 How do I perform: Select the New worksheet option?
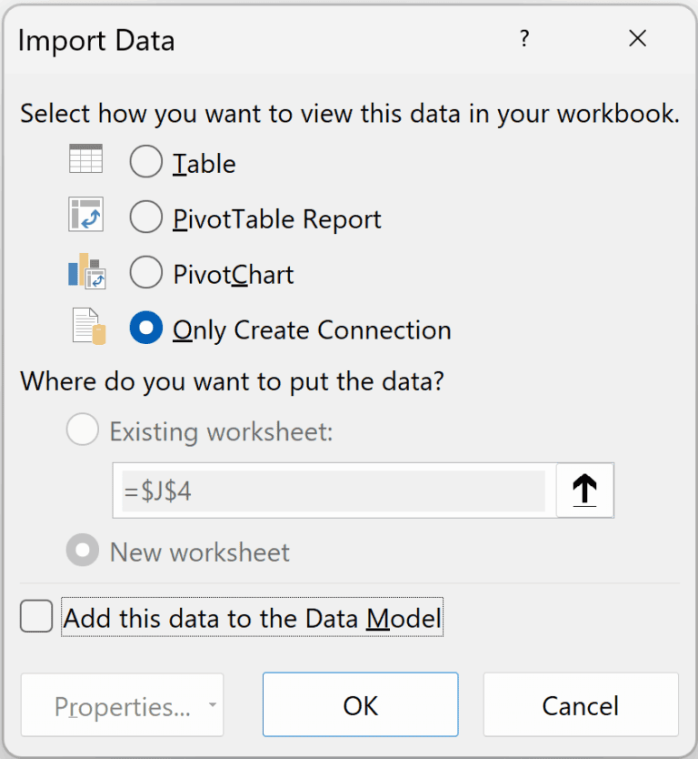82,550
